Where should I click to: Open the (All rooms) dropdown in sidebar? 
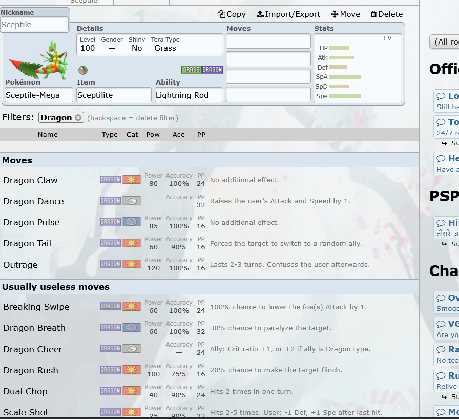[x=444, y=41]
